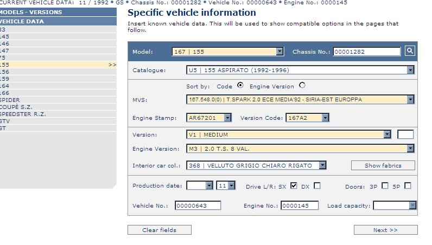Open the Interior car colour dropdown

click(x=322, y=165)
